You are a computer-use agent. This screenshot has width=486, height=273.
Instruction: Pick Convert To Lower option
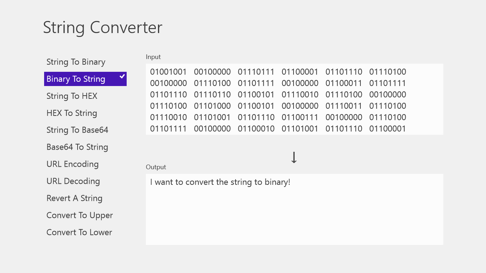coord(79,232)
